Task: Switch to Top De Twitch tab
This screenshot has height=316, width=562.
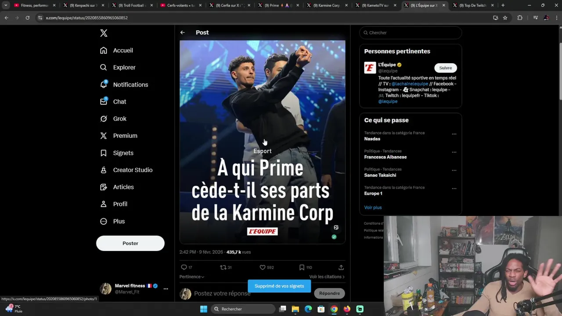Action: (x=472, y=5)
